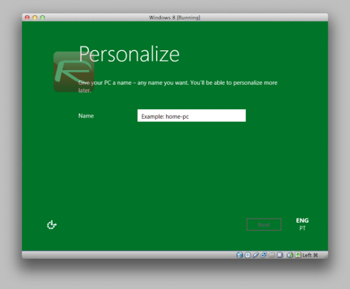Click the Personalize heading text

(129, 54)
